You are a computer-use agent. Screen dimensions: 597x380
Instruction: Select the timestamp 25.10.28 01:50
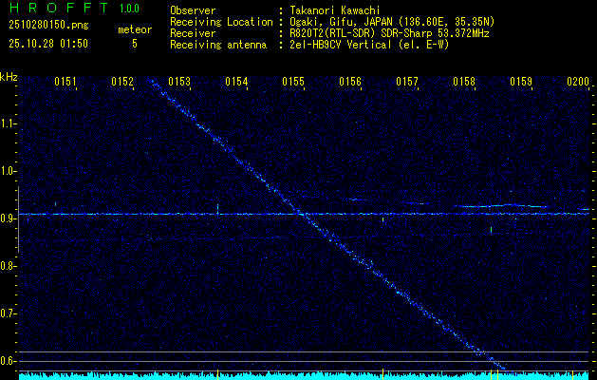(48, 44)
